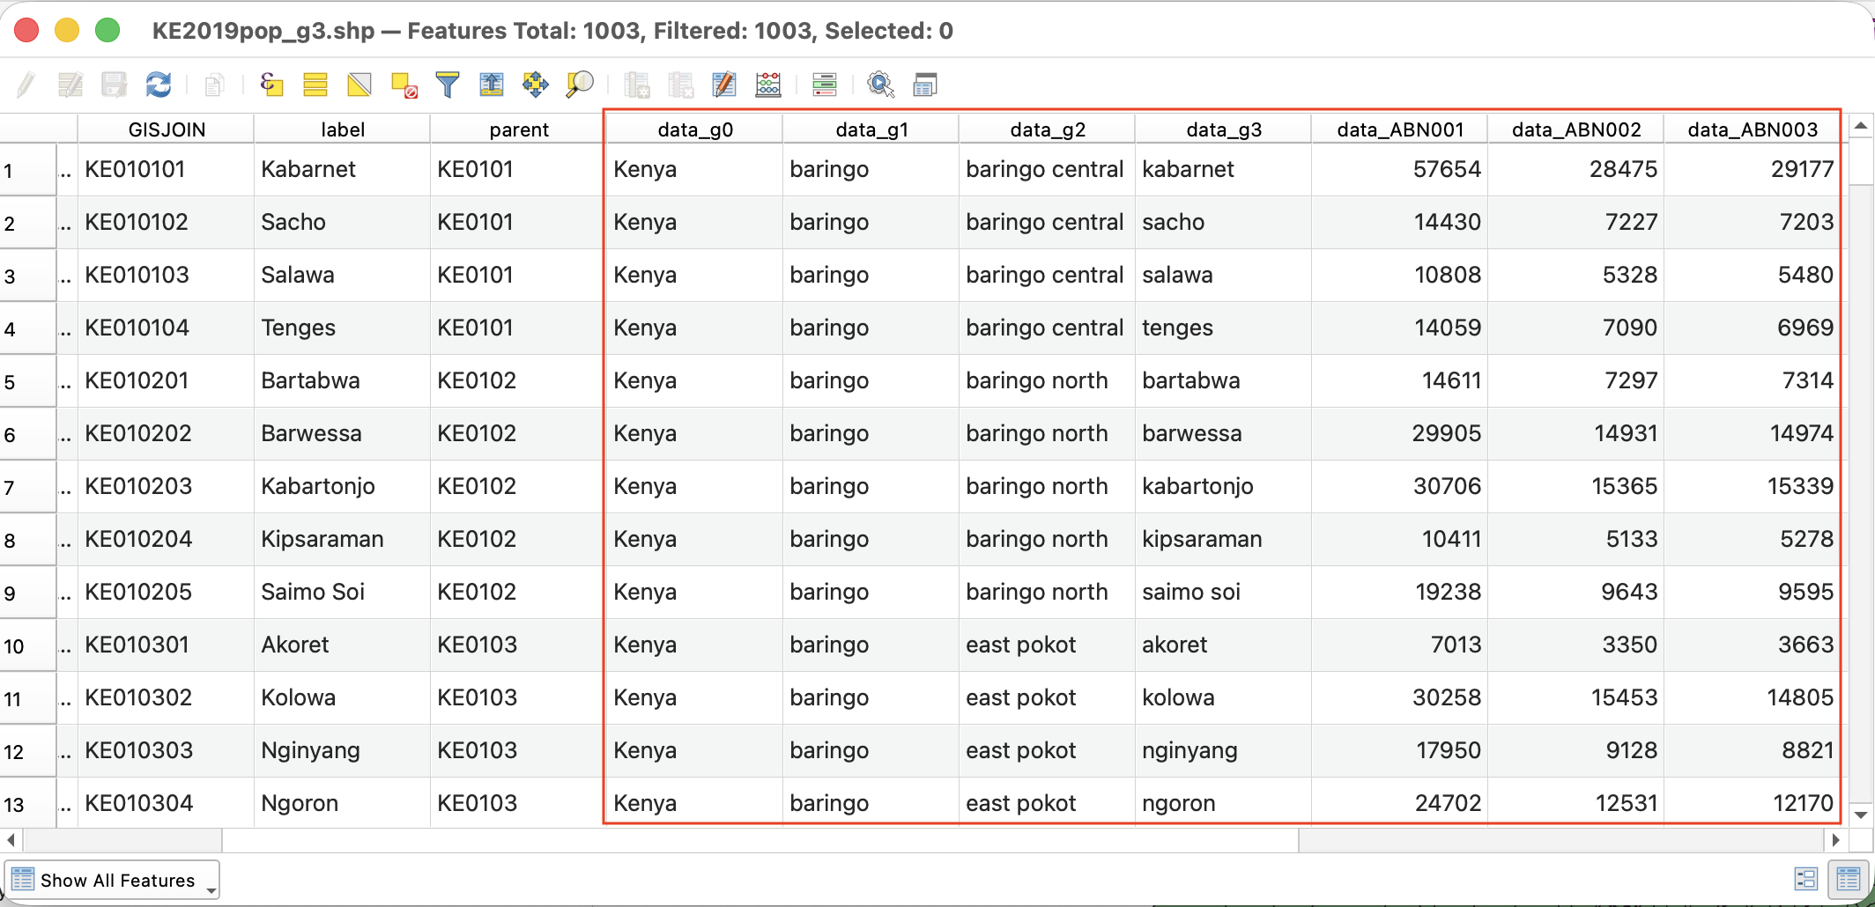The height and width of the screenshot is (907, 1875).
Task: Select row 10 via its row number
Action: [x=28, y=645]
